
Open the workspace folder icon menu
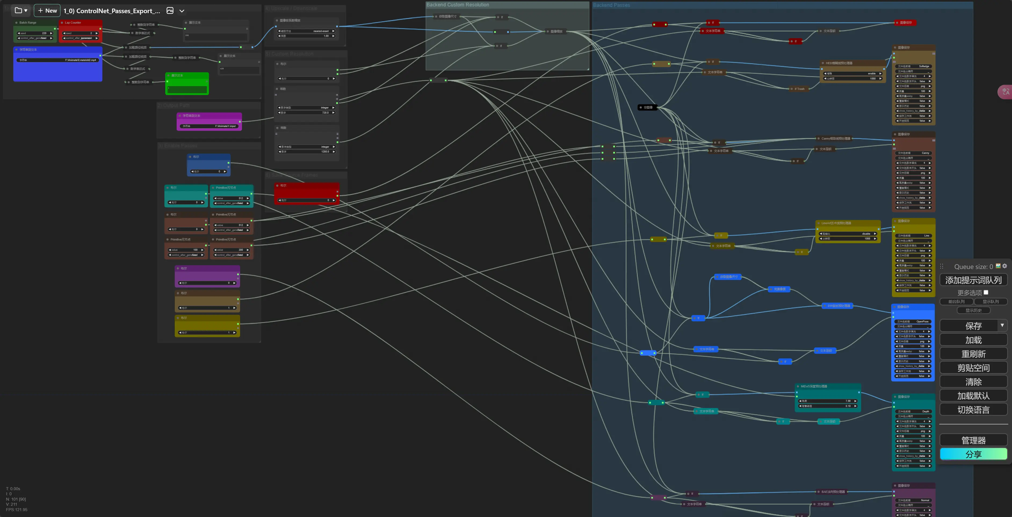point(20,10)
